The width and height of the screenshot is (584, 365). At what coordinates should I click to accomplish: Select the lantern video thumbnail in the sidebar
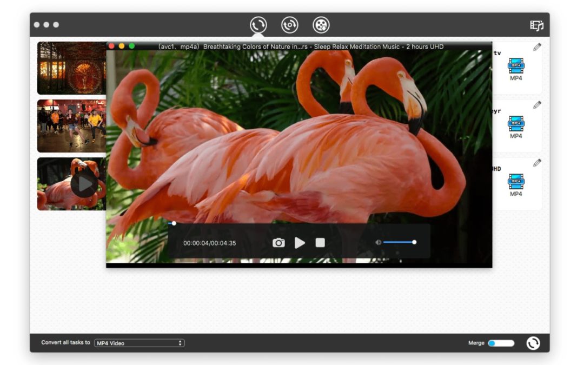(x=69, y=67)
